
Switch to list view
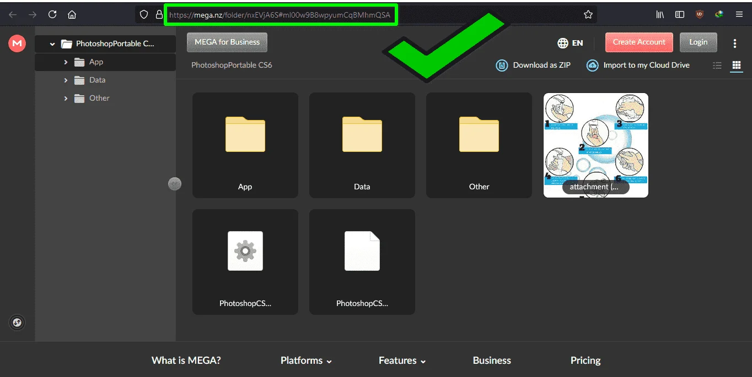717,65
